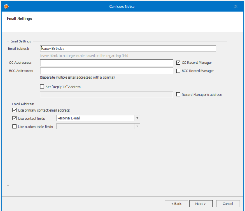Uncheck the Use contact fields checkbox
245x211 pixels.
click(14, 118)
